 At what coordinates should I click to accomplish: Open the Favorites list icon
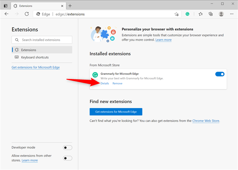(201, 14)
